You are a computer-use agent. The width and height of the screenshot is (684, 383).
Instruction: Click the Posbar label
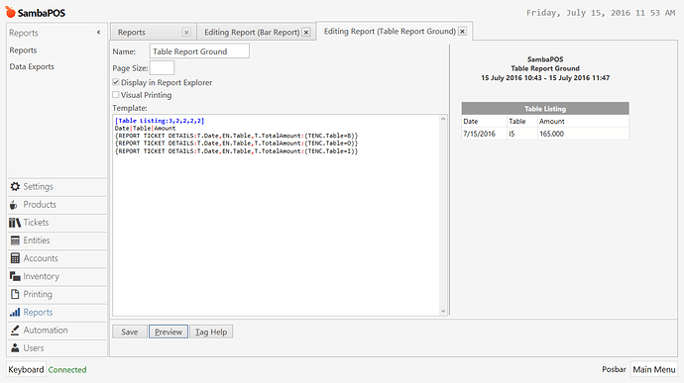614,369
